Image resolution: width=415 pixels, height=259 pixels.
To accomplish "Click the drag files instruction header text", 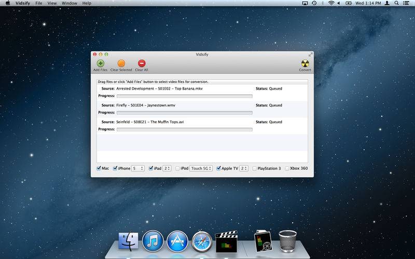I will (153, 82).
